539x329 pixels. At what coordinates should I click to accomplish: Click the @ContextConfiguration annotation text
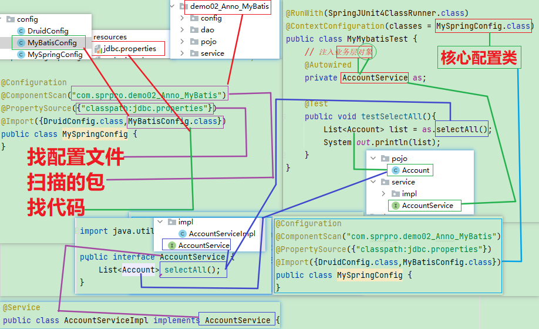point(335,26)
